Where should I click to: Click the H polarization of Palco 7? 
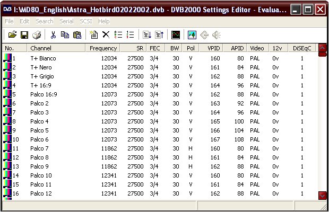pyautogui.click(x=191, y=148)
